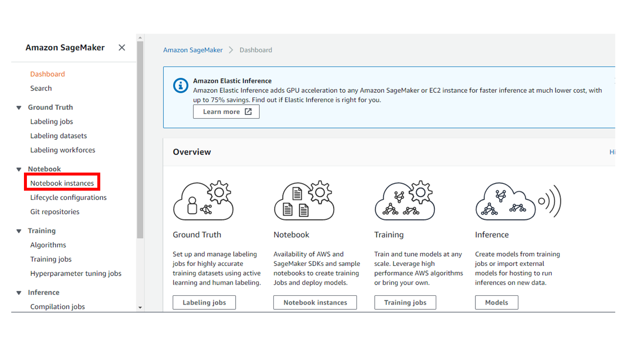This screenshot has width=626, height=352.
Task: Collapse the Notebook sidebar section
Action: [x=19, y=169]
